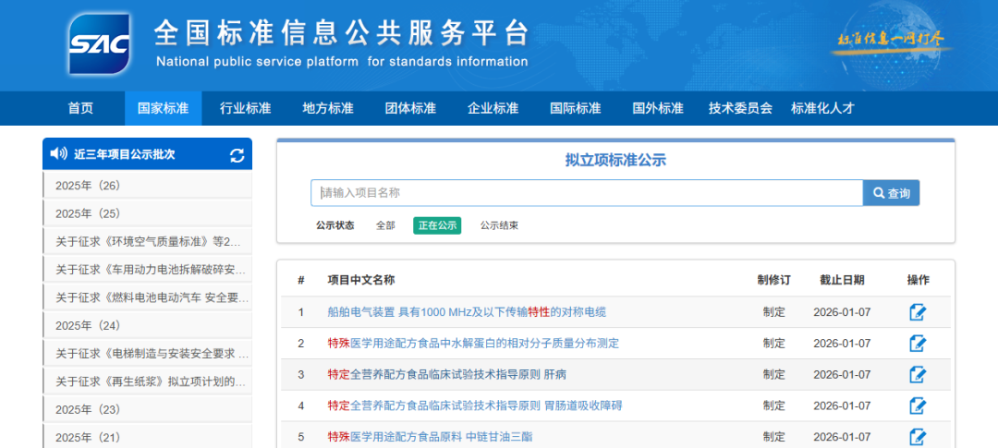Click the 查询 search button
998x448 pixels.
coord(891,193)
